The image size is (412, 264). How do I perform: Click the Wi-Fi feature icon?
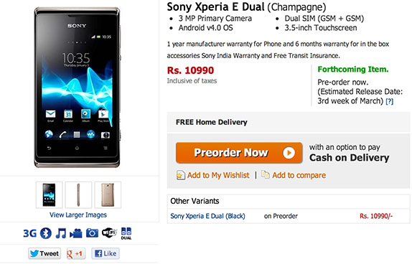109,232
